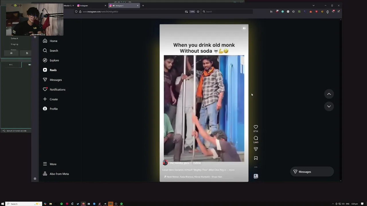Switch to the MIC tab in left panel
Screen dimensions: 367x206
pos(11,65)
